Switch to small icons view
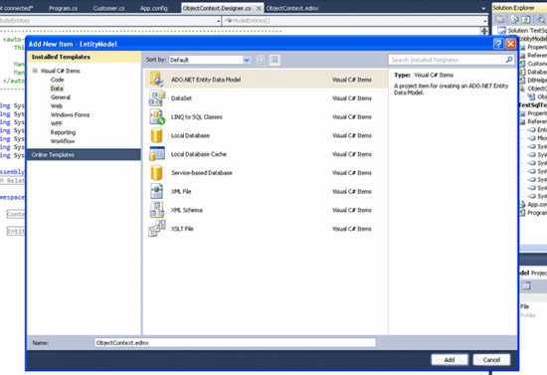The image size is (547, 375). click(x=261, y=60)
